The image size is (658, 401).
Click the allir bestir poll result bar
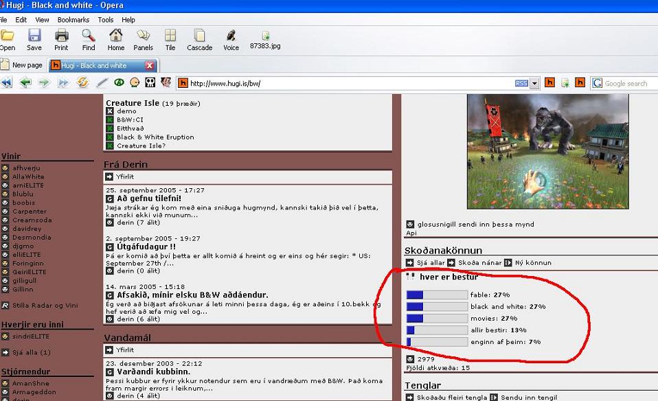[x=437, y=330]
